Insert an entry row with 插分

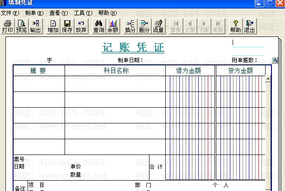[130, 26]
